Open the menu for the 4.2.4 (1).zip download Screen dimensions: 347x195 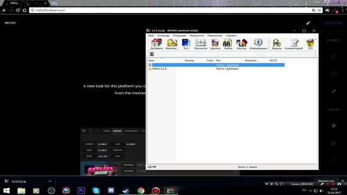click(x=50, y=181)
